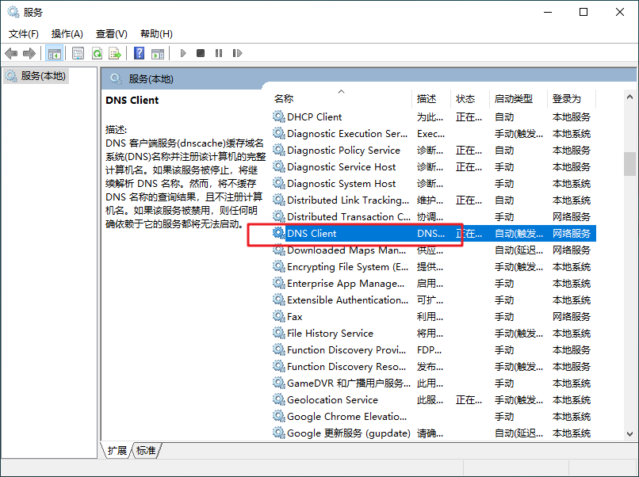Click the Start Service play icon
This screenshot has height=477, width=639.
click(183, 53)
